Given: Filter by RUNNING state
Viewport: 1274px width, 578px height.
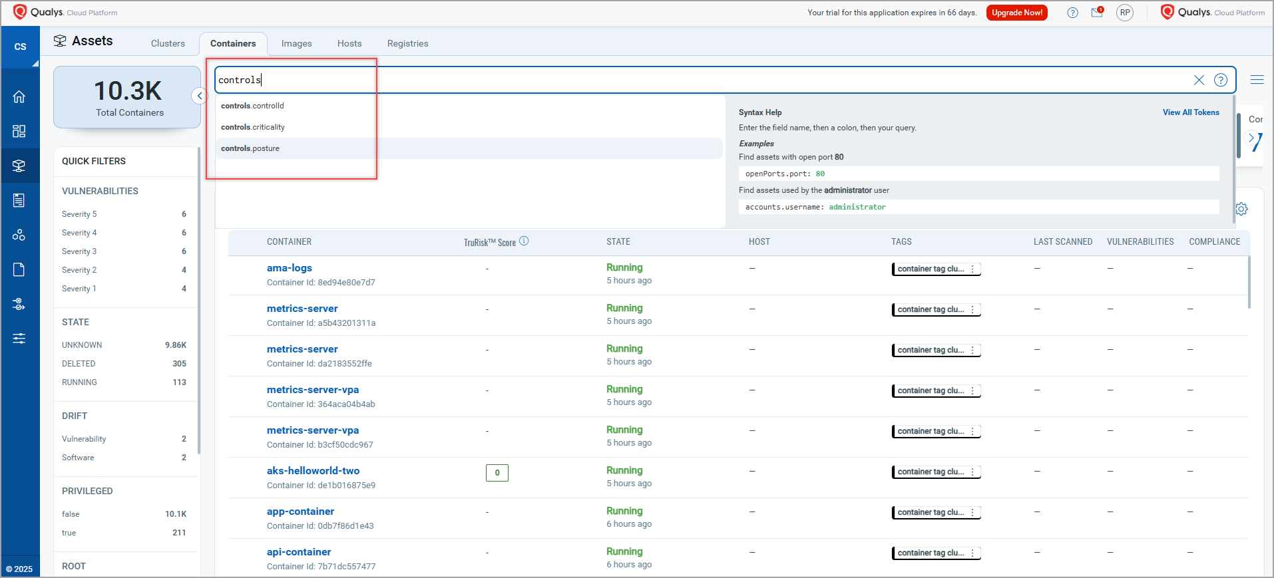Looking at the screenshot, I should pos(80,382).
